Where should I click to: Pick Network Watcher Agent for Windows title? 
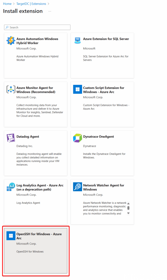(x=103, y=187)
